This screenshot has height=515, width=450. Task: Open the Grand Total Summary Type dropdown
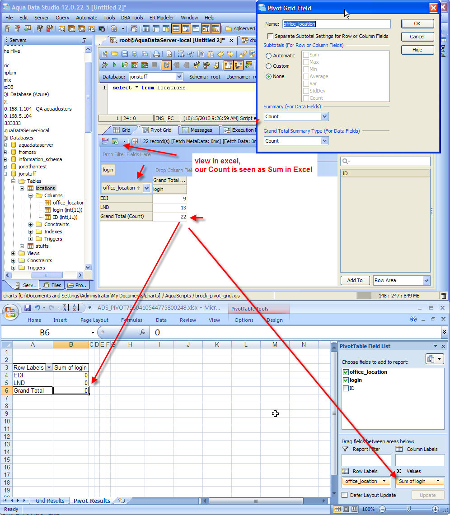pos(324,141)
